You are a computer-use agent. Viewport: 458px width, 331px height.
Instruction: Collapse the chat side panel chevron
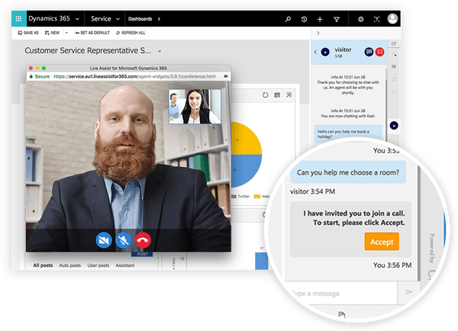(x=318, y=33)
